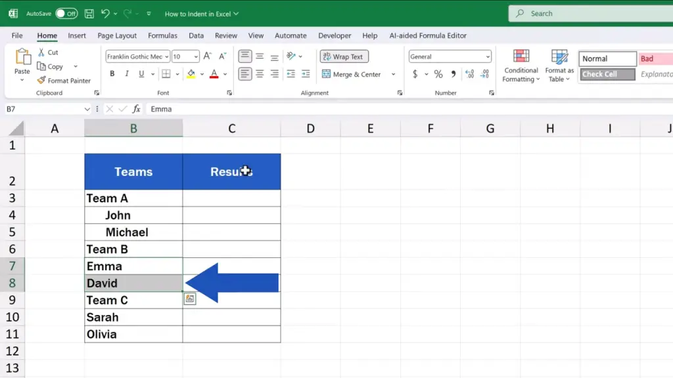Toggle the AutoSave switch
This screenshot has width=673, height=378.
pyautogui.click(x=66, y=13)
